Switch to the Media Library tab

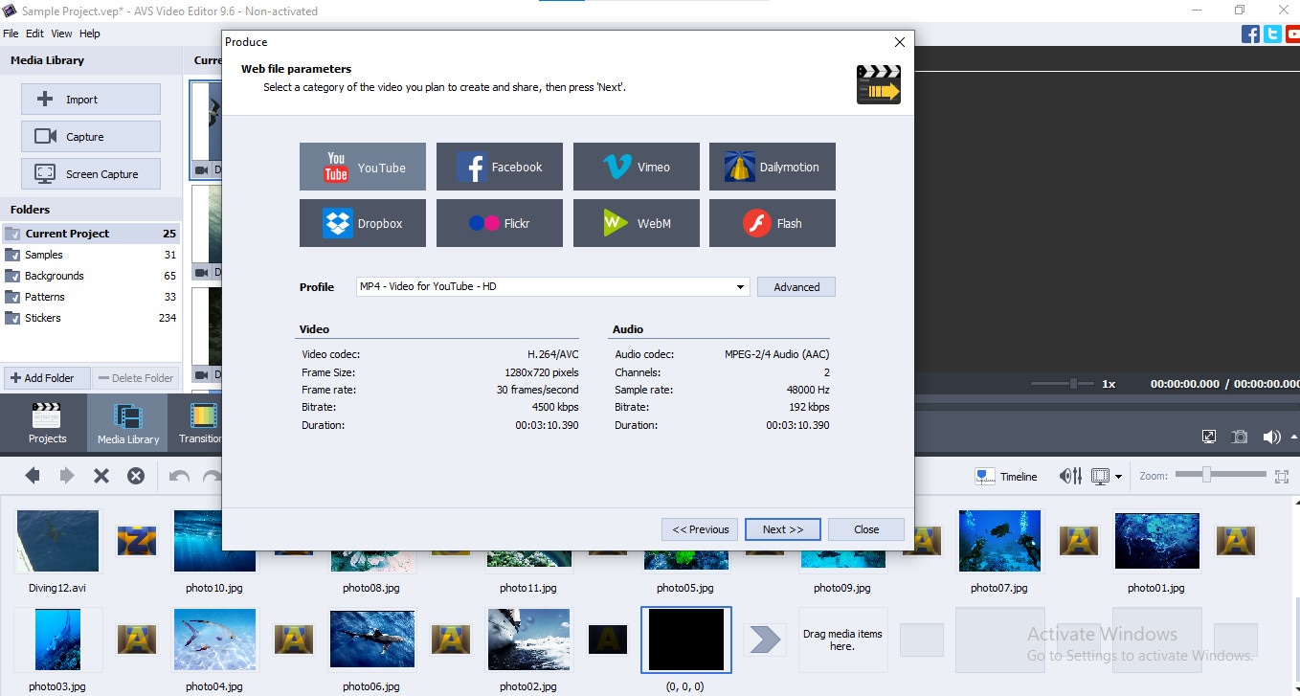click(x=128, y=423)
